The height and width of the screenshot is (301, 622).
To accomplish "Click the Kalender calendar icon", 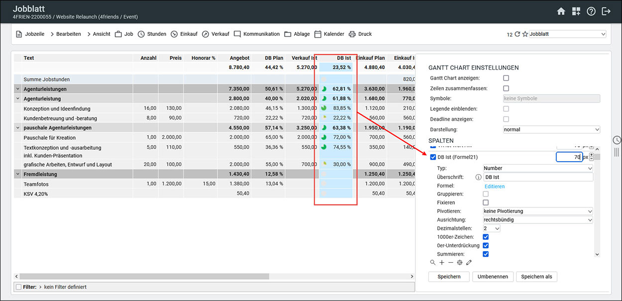I will click(317, 34).
